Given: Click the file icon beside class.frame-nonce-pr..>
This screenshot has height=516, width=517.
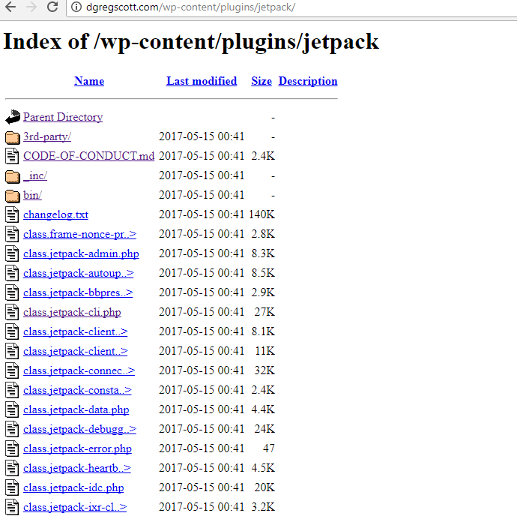Looking at the screenshot, I should click(x=12, y=234).
